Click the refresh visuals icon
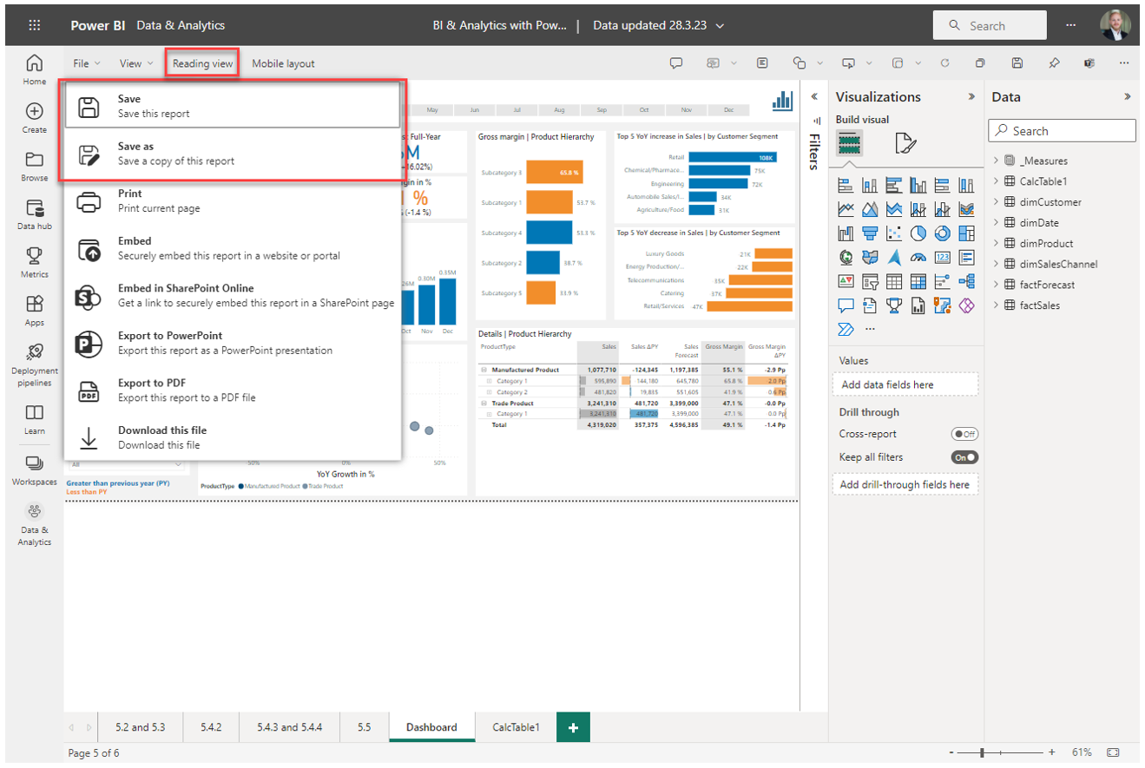The width and height of the screenshot is (1145, 768). coord(944,63)
